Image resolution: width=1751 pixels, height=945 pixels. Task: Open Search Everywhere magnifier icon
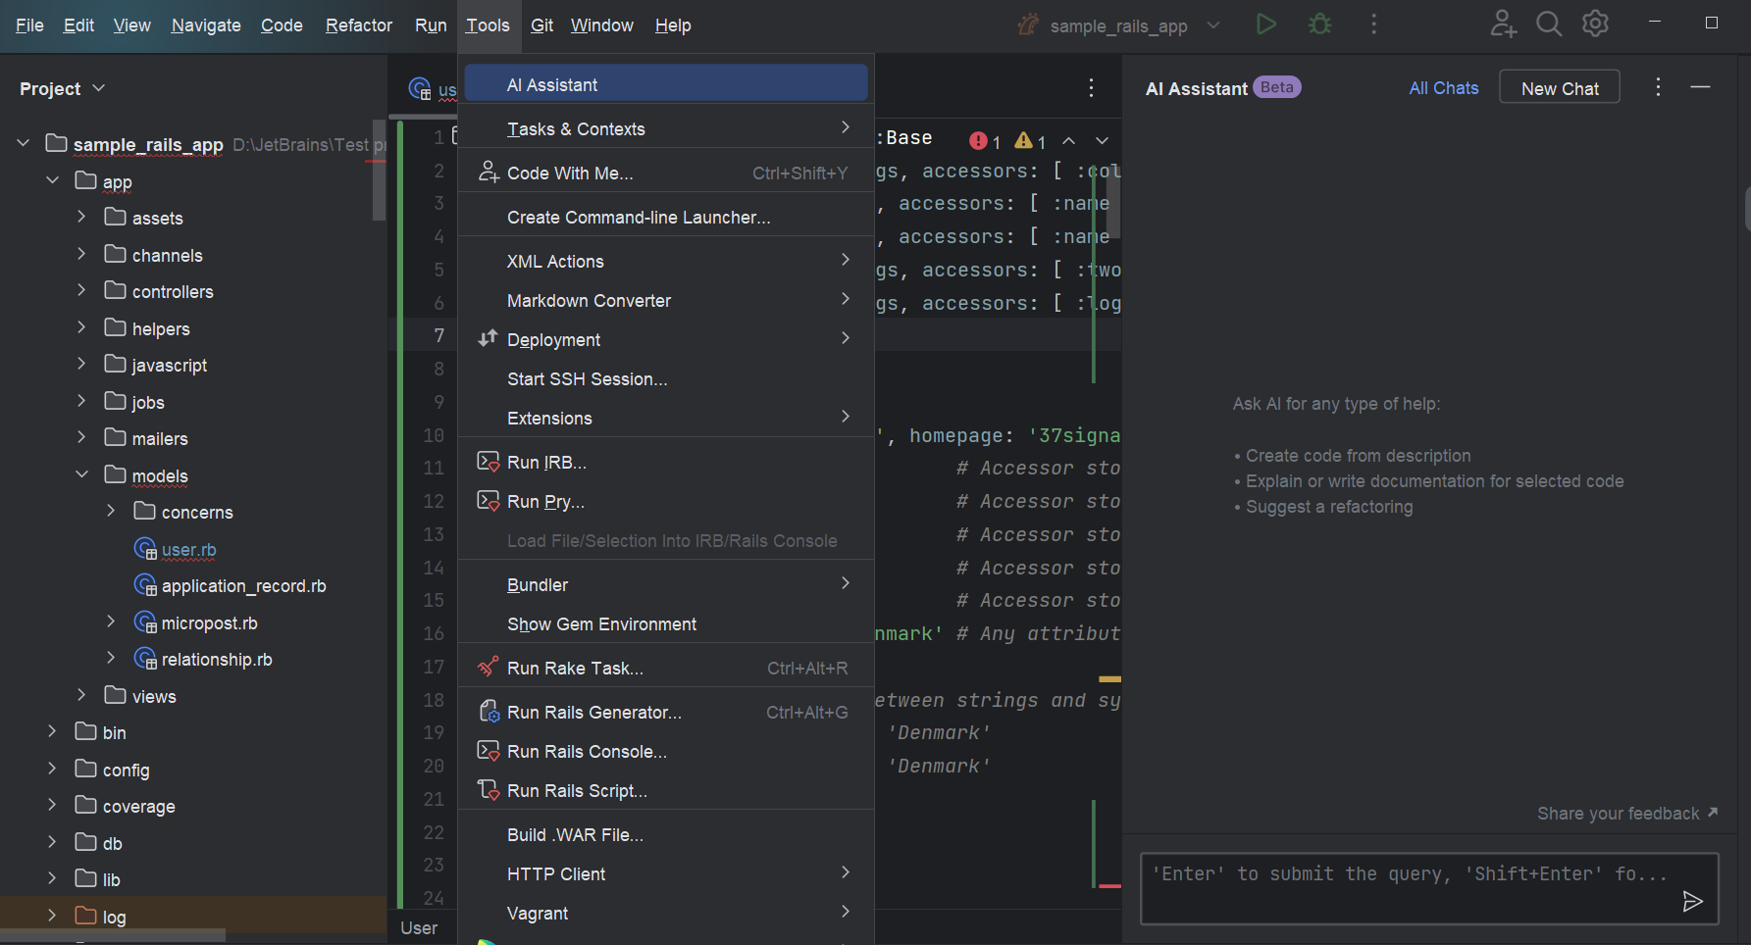(1549, 25)
